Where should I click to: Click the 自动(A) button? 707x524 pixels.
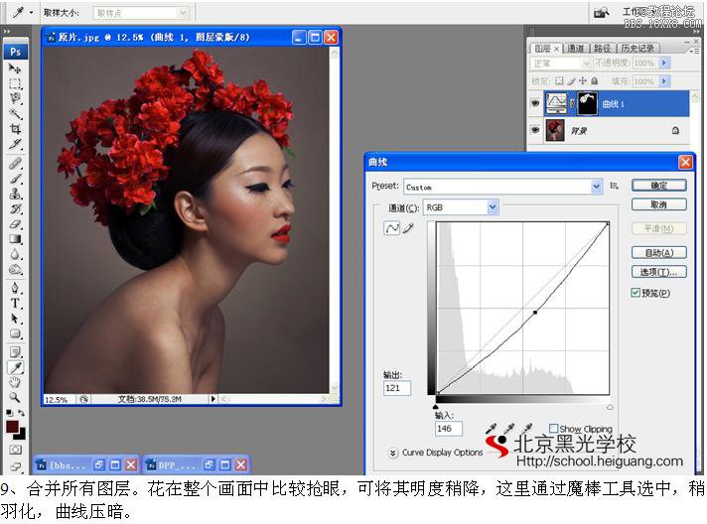658,253
